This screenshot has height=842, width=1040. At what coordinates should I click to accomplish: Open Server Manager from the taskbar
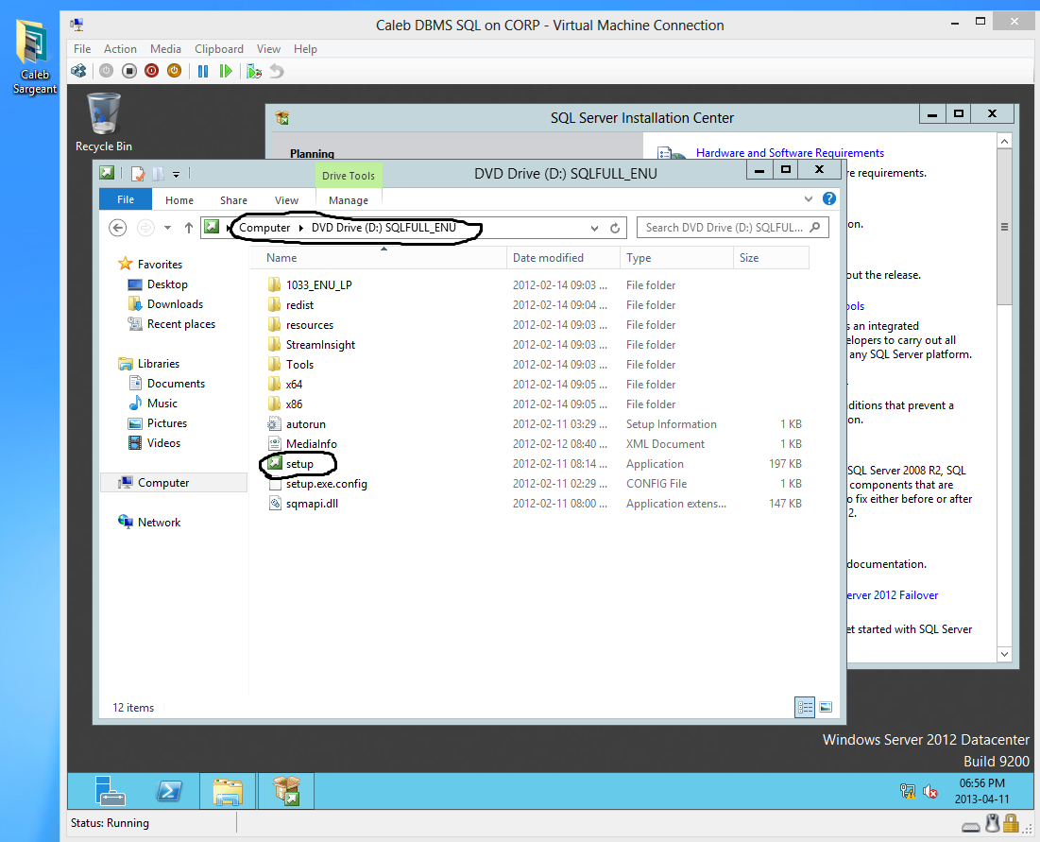click(110, 791)
